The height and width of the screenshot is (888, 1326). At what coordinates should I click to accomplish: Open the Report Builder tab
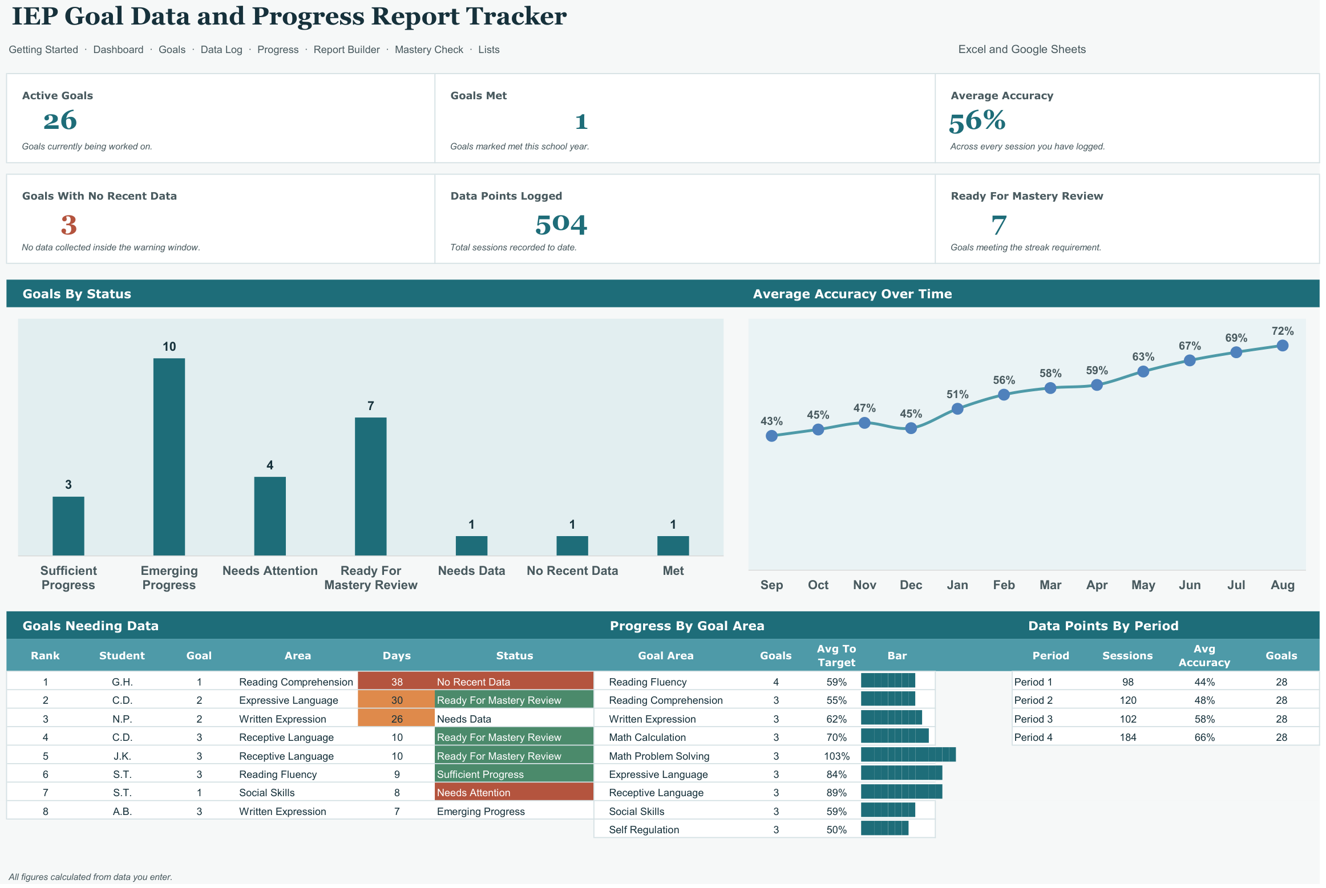(x=346, y=50)
